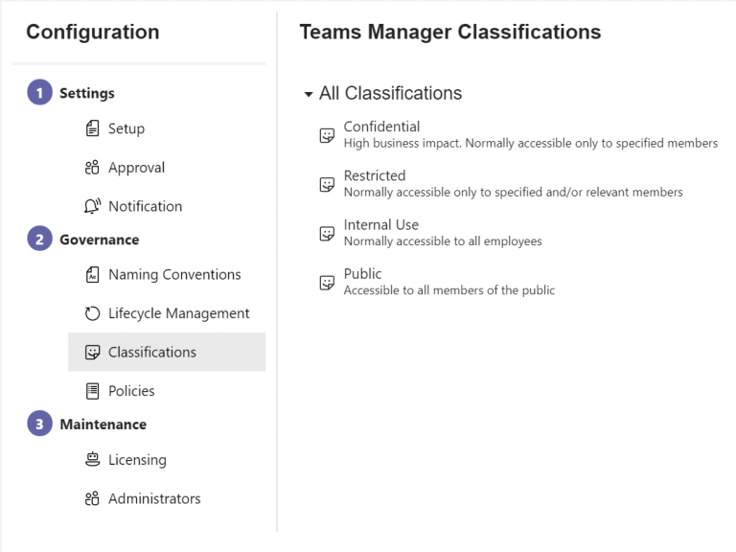Click the Setup icon in the sidebar
The width and height of the screenshot is (736, 552).
pos(93,128)
